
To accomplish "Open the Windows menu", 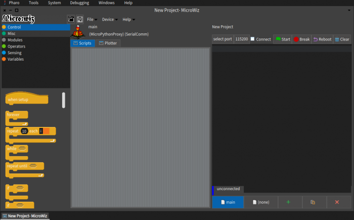I will (x=106, y=3).
